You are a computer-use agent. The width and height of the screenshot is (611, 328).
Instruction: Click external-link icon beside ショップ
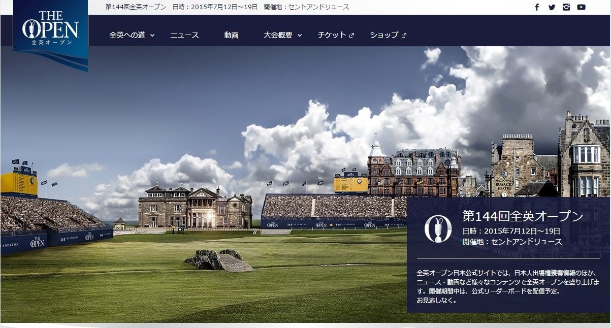(x=404, y=36)
